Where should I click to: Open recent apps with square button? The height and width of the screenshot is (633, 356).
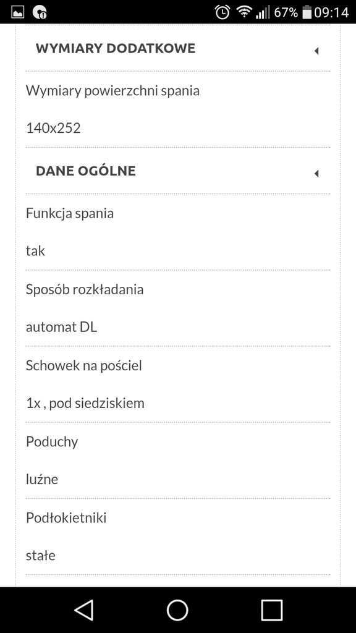click(272, 610)
